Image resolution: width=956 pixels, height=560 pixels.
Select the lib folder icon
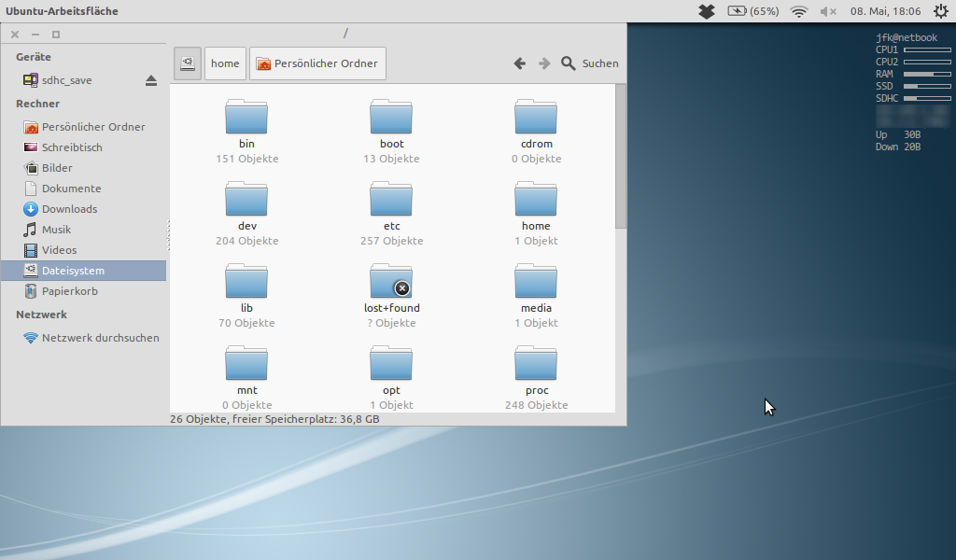[x=246, y=281]
